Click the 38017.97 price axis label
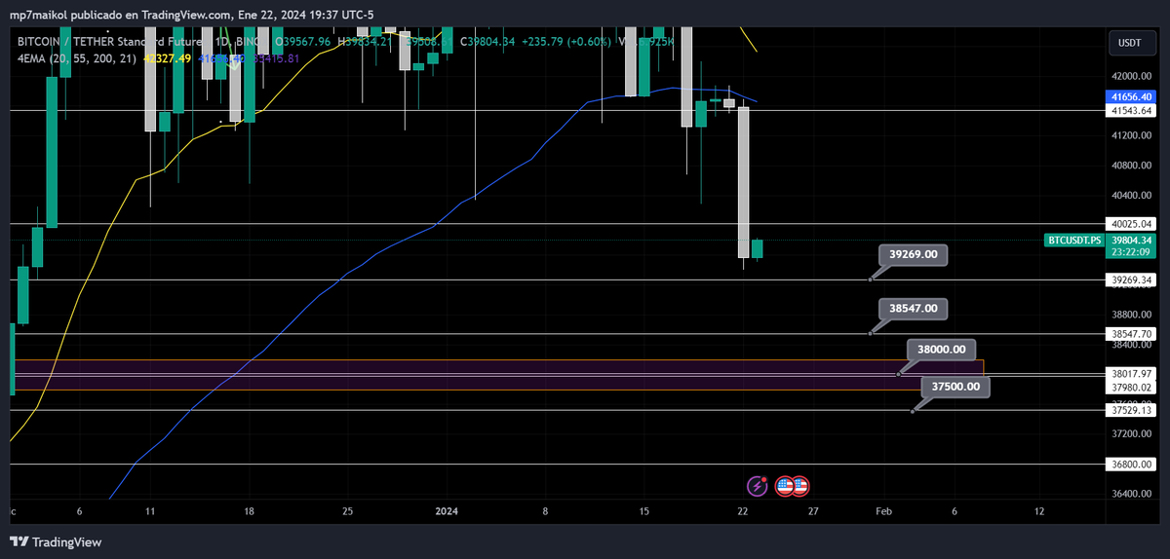The height and width of the screenshot is (559, 1170). pos(1131,373)
